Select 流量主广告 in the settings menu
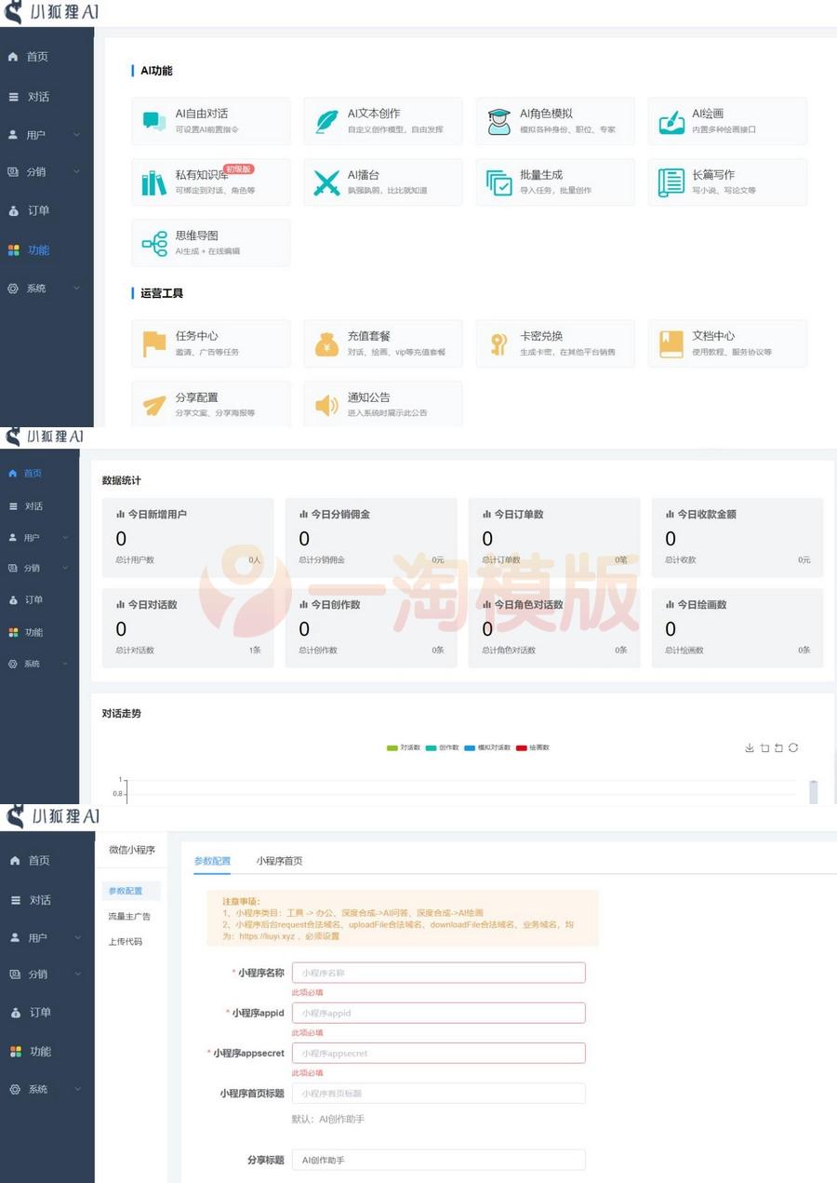837x1183 pixels. [x=130, y=916]
